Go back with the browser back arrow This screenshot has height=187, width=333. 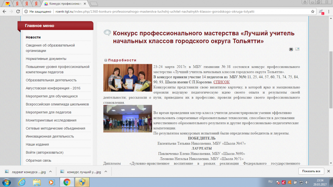4,11
